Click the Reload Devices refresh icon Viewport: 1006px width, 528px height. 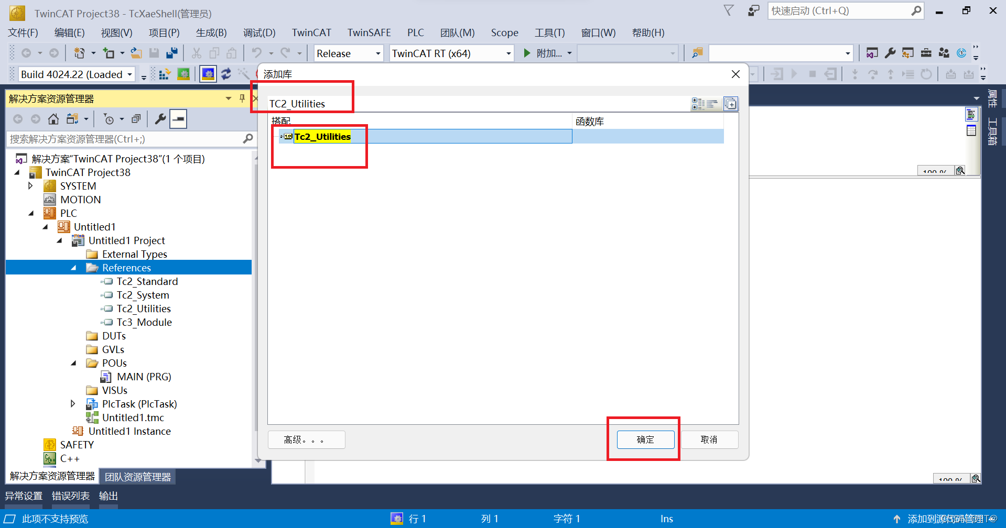point(226,74)
